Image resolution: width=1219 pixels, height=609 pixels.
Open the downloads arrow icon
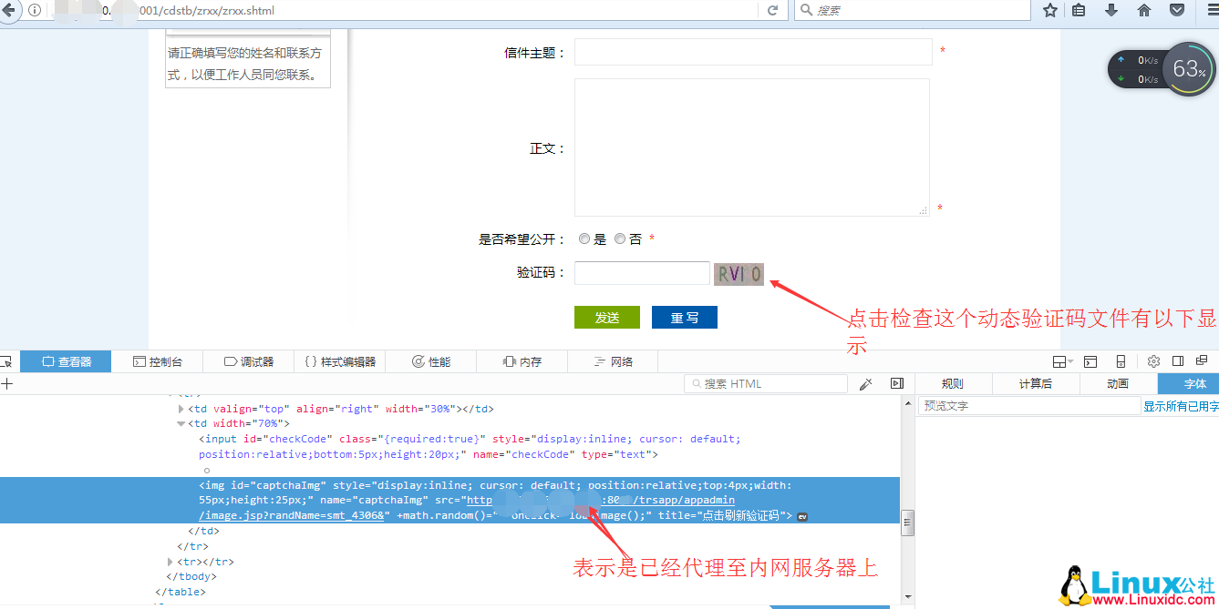1111,11
